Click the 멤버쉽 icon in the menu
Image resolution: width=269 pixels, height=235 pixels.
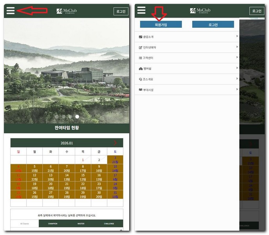(x=141, y=69)
